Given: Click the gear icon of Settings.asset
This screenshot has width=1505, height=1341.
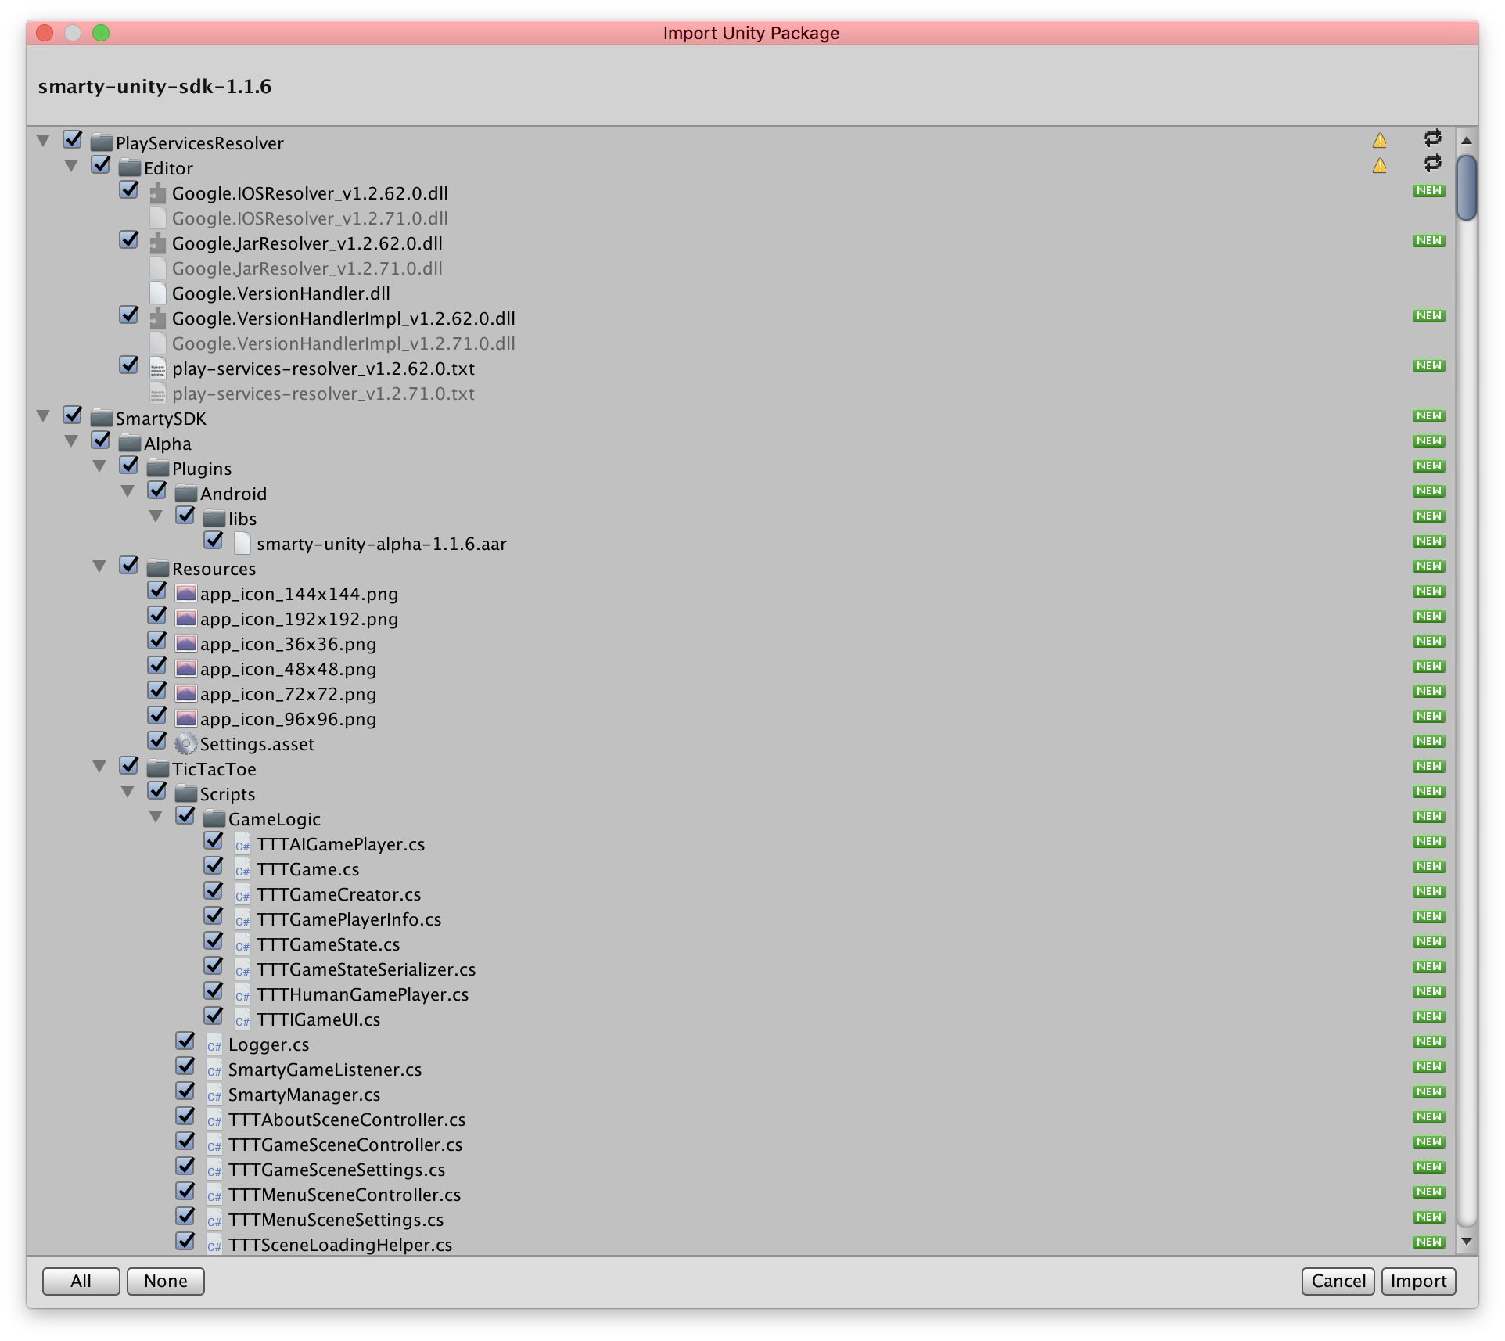Looking at the screenshot, I should [185, 743].
